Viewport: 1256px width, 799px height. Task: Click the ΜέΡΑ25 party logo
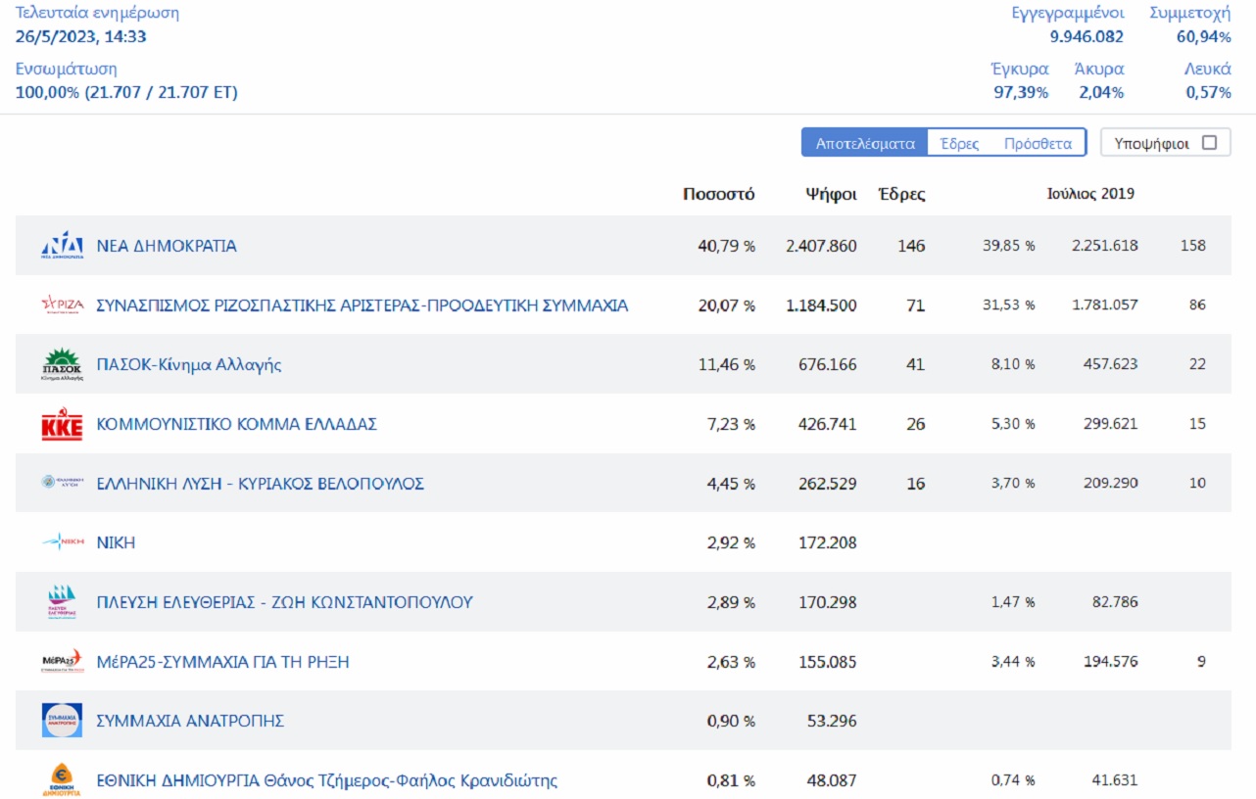click(x=62, y=662)
